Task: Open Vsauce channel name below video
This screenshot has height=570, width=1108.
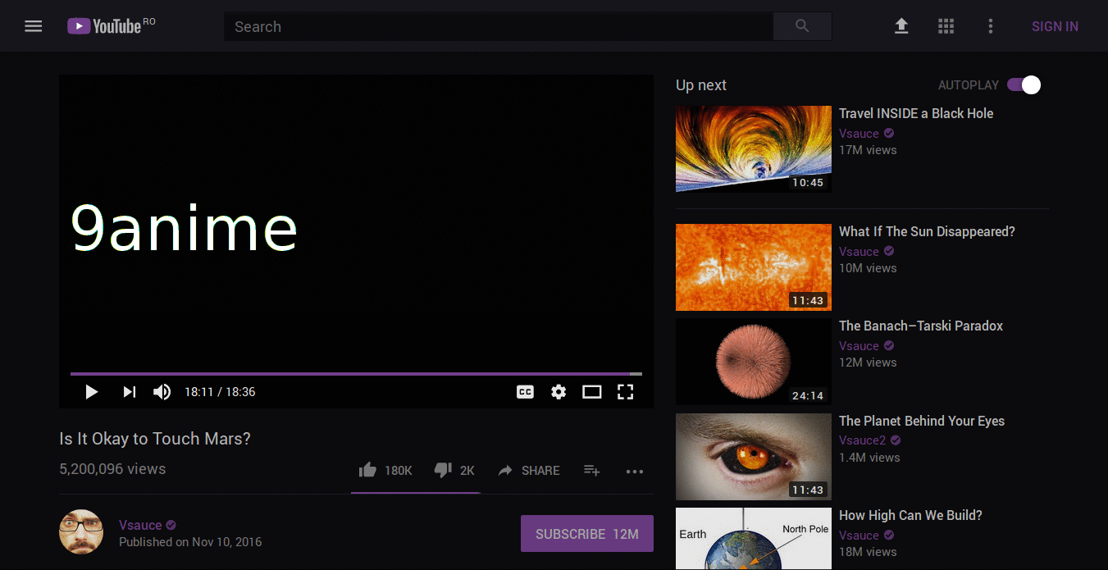Action: pyautogui.click(x=140, y=525)
